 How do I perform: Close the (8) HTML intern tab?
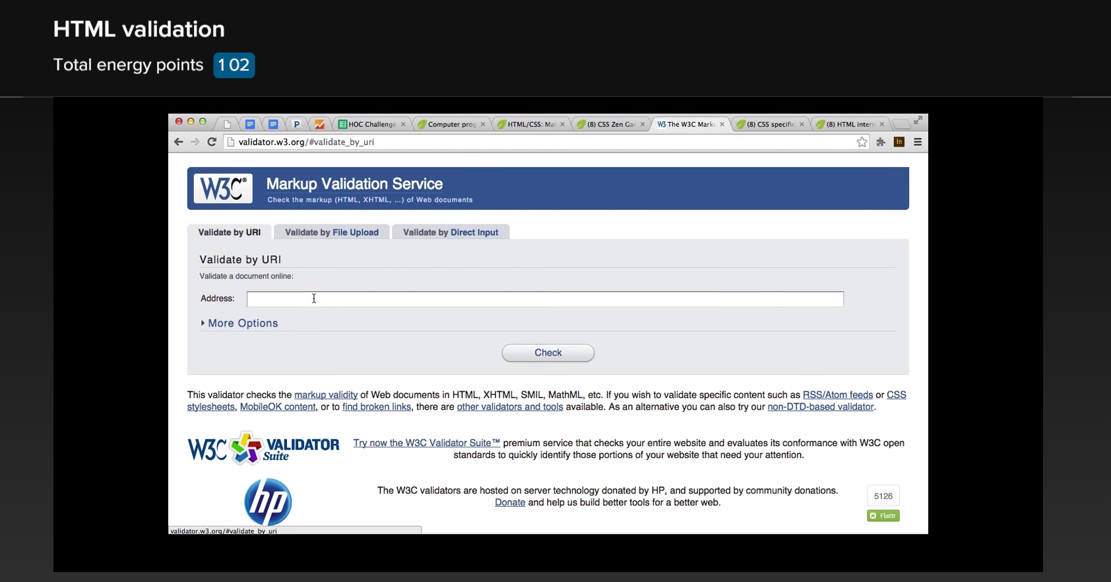[x=882, y=124]
